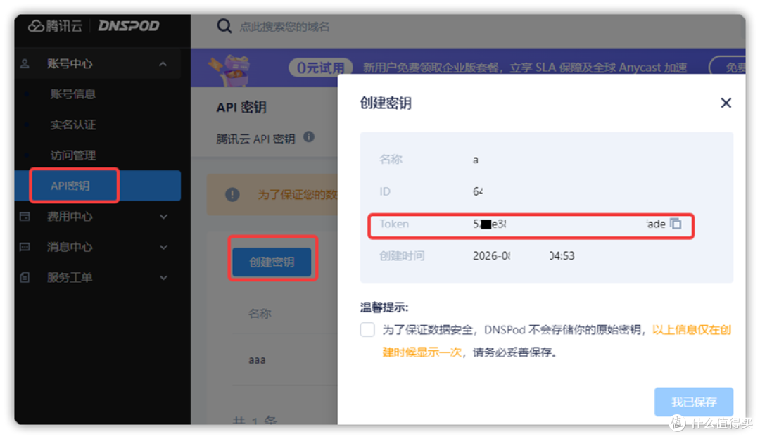Collapse the 账号中心 menu chevron
The width and height of the screenshot is (760, 439).
coord(163,64)
